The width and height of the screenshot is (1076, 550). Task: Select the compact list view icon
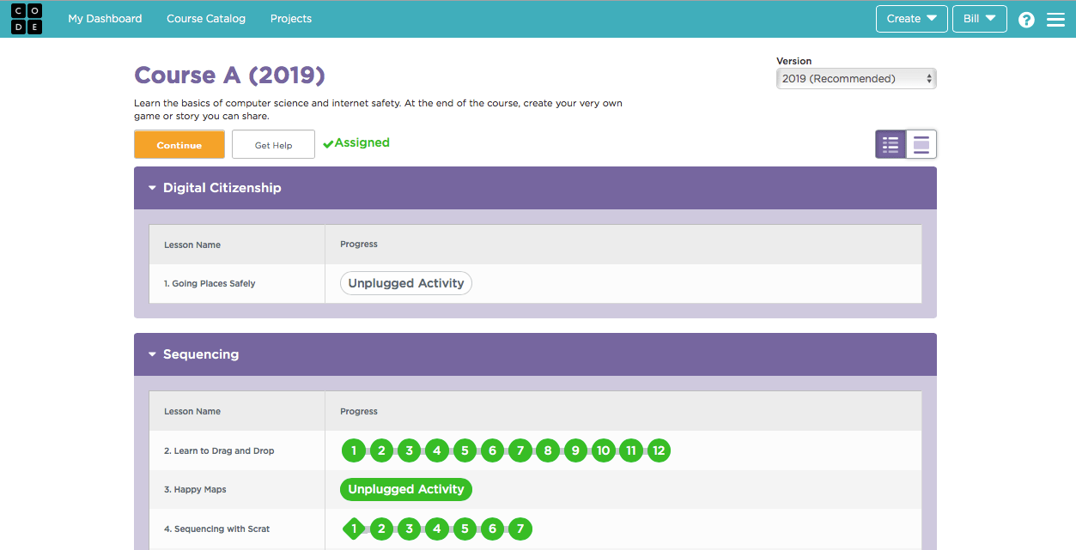click(x=891, y=143)
